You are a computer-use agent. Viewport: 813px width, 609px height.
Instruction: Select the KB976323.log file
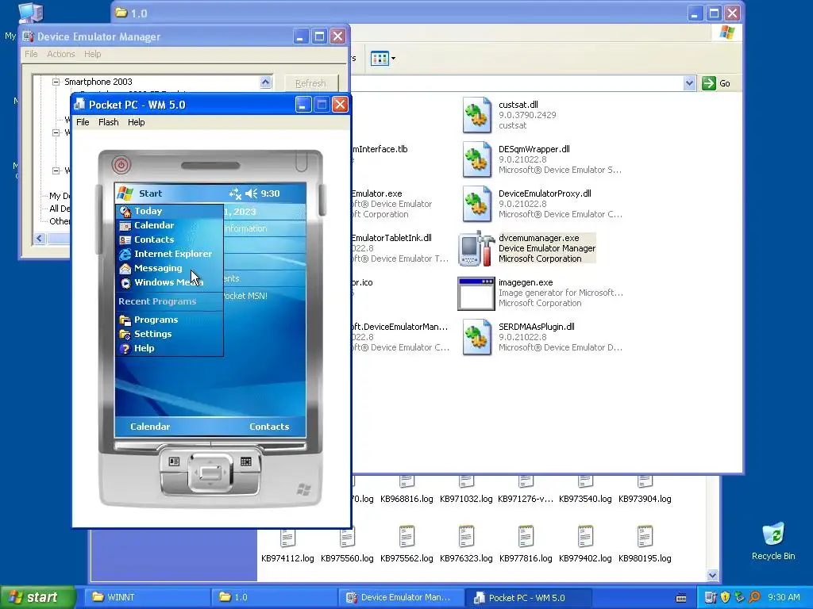coord(466,545)
